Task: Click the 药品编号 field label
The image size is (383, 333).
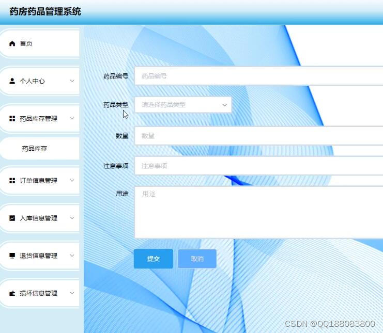Action: [116, 76]
